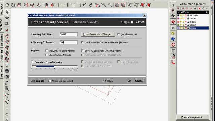Open the blue Analysis Grid panel icon
Image resolution: width=215 pixels, height=121 pixels.
coord(173,39)
